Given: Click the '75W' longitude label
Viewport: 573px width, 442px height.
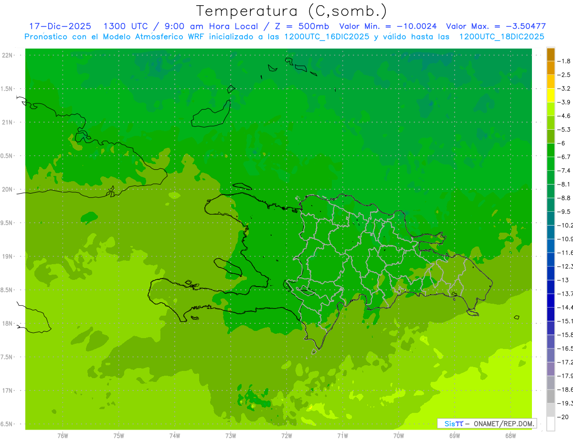Looking at the screenshot, I should [119, 436].
